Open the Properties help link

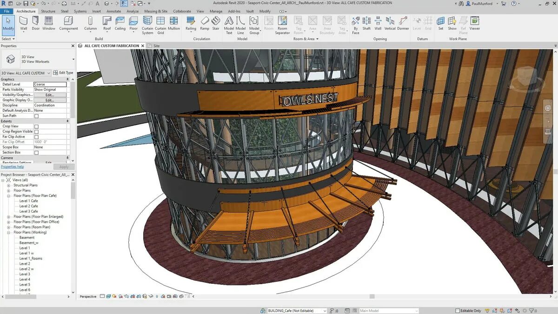(x=12, y=167)
